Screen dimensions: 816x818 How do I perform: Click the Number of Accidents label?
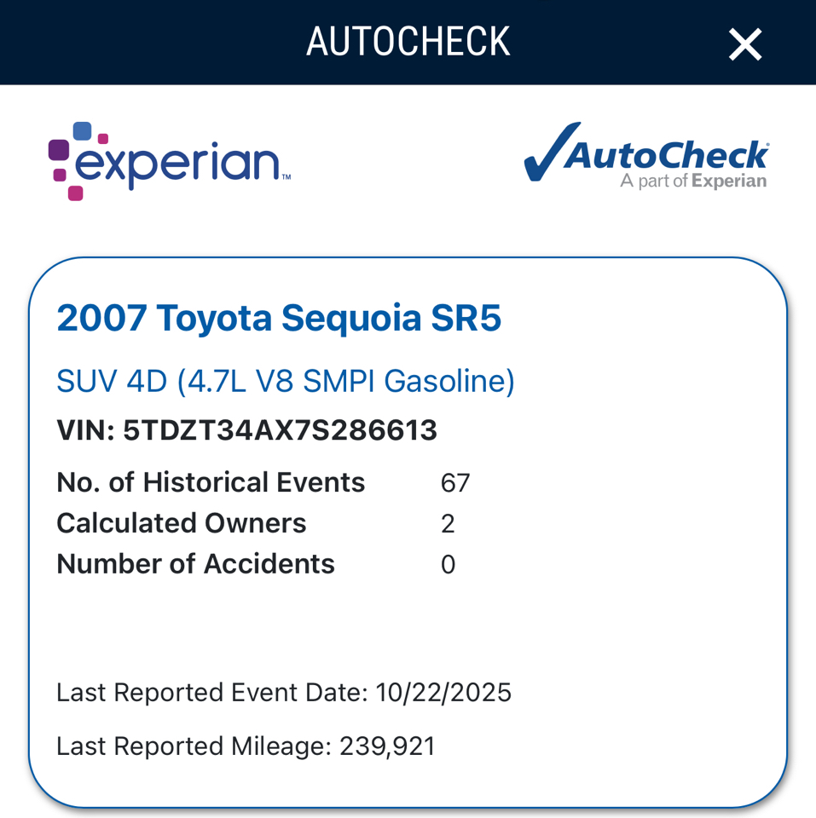point(195,564)
